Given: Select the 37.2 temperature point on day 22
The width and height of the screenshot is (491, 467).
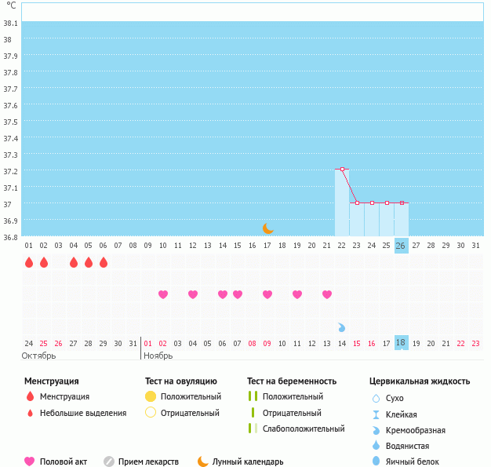Looking at the screenshot, I should click(342, 169).
